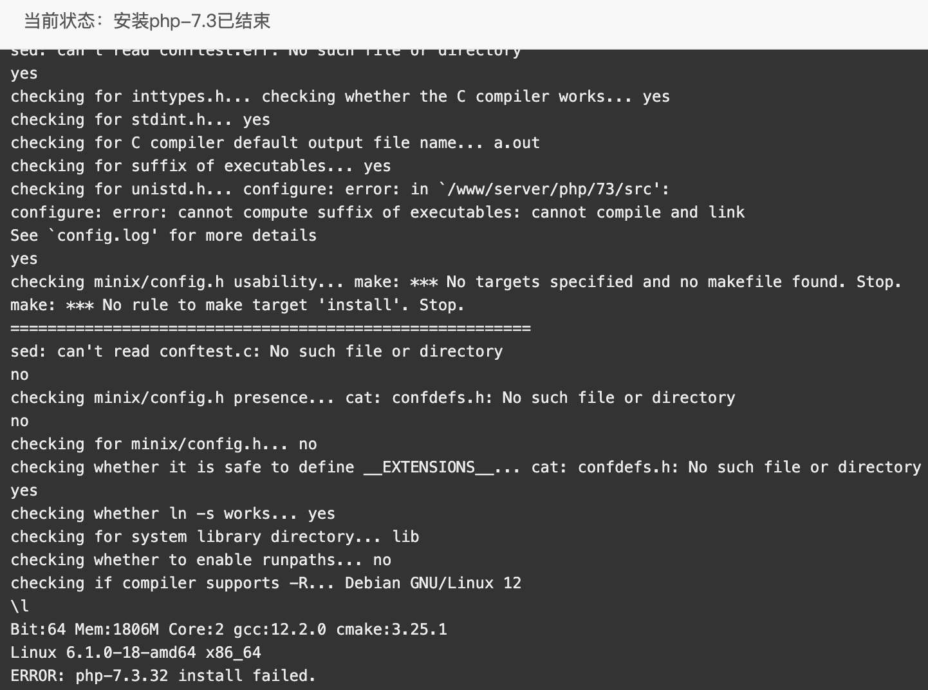Screen dimensions: 928x690
Task: Click the checking whether ln -s works line
Action: pos(172,514)
